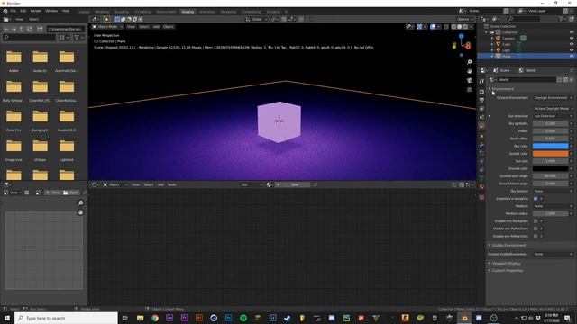577x324 pixels.
Task: Click Open button in image editor
Action: coord(70,193)
